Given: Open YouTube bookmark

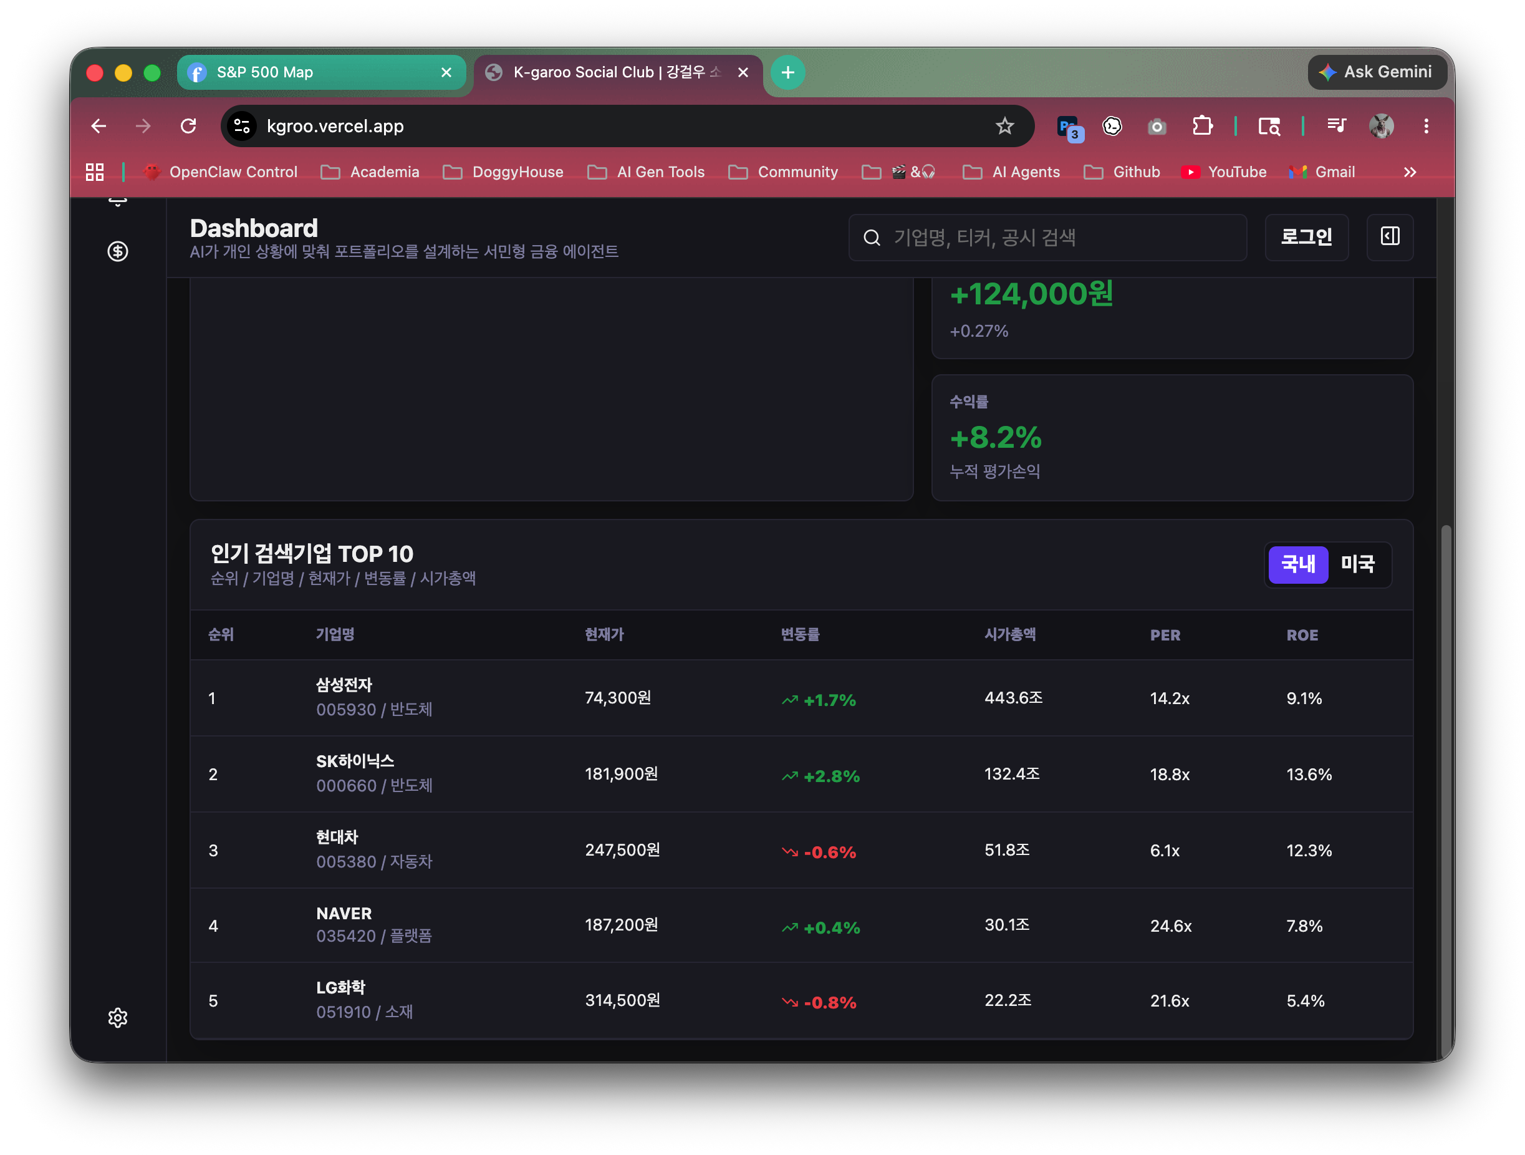Looking at the screenshot, I should tap(1224, 172).
